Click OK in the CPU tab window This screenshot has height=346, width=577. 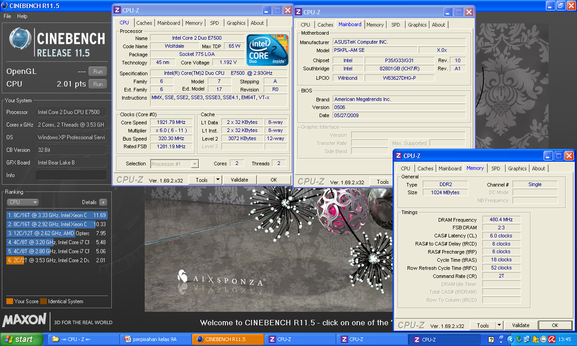(274, 179)
